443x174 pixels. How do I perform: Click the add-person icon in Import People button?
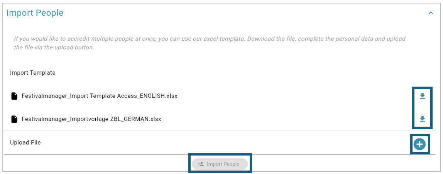[x=201, y=164]
